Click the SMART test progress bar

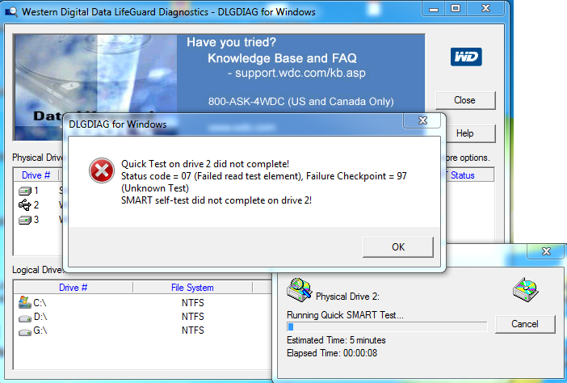click(387, 326)
